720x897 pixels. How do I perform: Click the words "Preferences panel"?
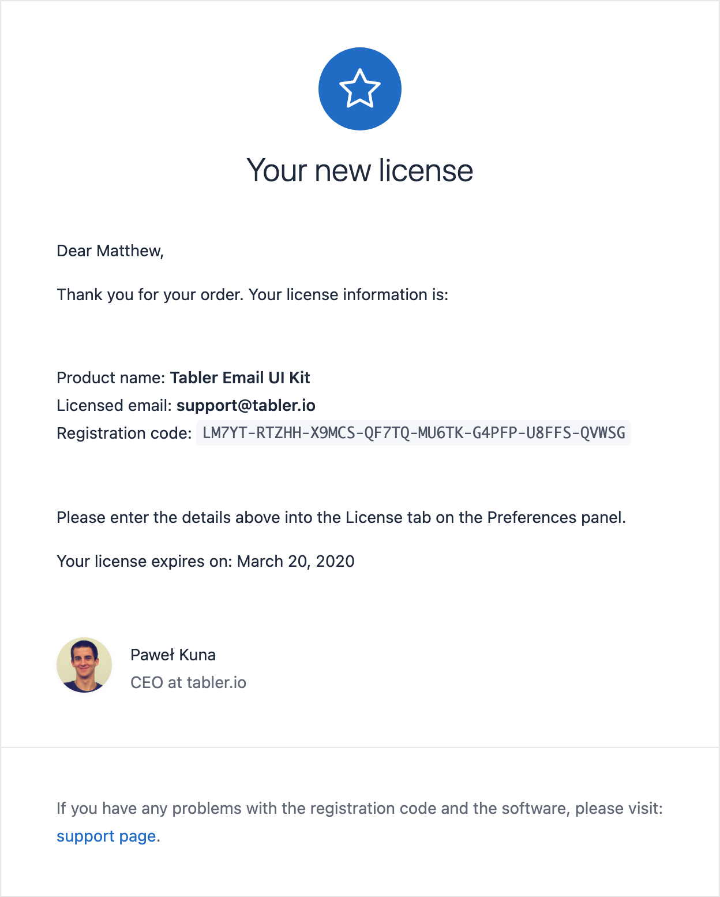click(x=556, y=517)
